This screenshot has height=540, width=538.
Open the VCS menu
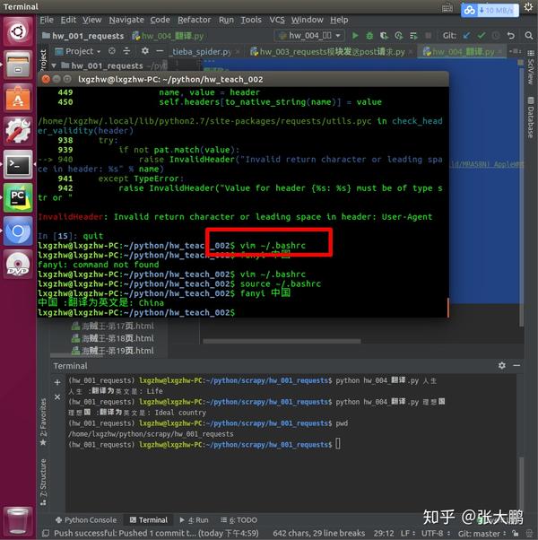click(x=277, y=20)
